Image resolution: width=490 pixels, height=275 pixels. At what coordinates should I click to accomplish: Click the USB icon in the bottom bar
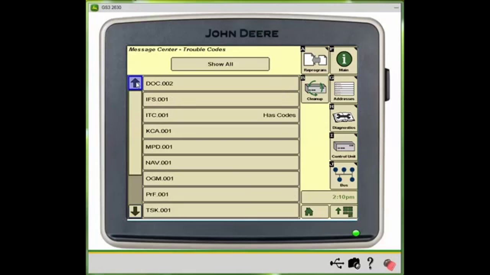point(336,263)
